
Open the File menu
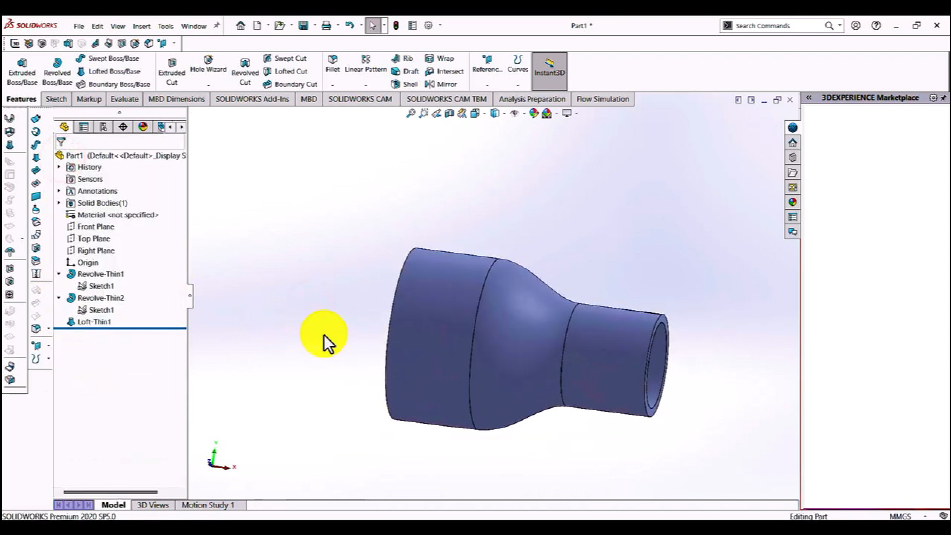click(x=79, y=26)
